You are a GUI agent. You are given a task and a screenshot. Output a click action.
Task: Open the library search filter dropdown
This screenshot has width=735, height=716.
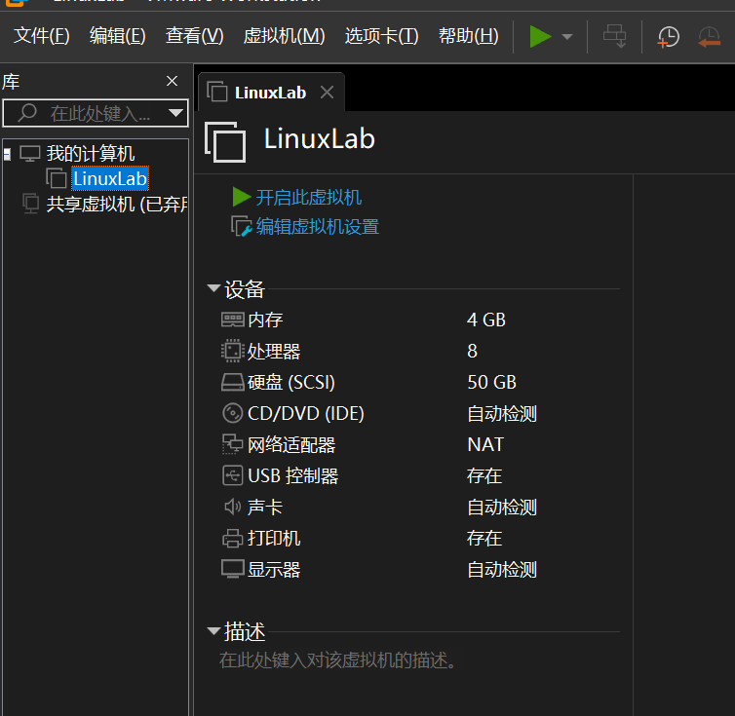pos(175,113)
